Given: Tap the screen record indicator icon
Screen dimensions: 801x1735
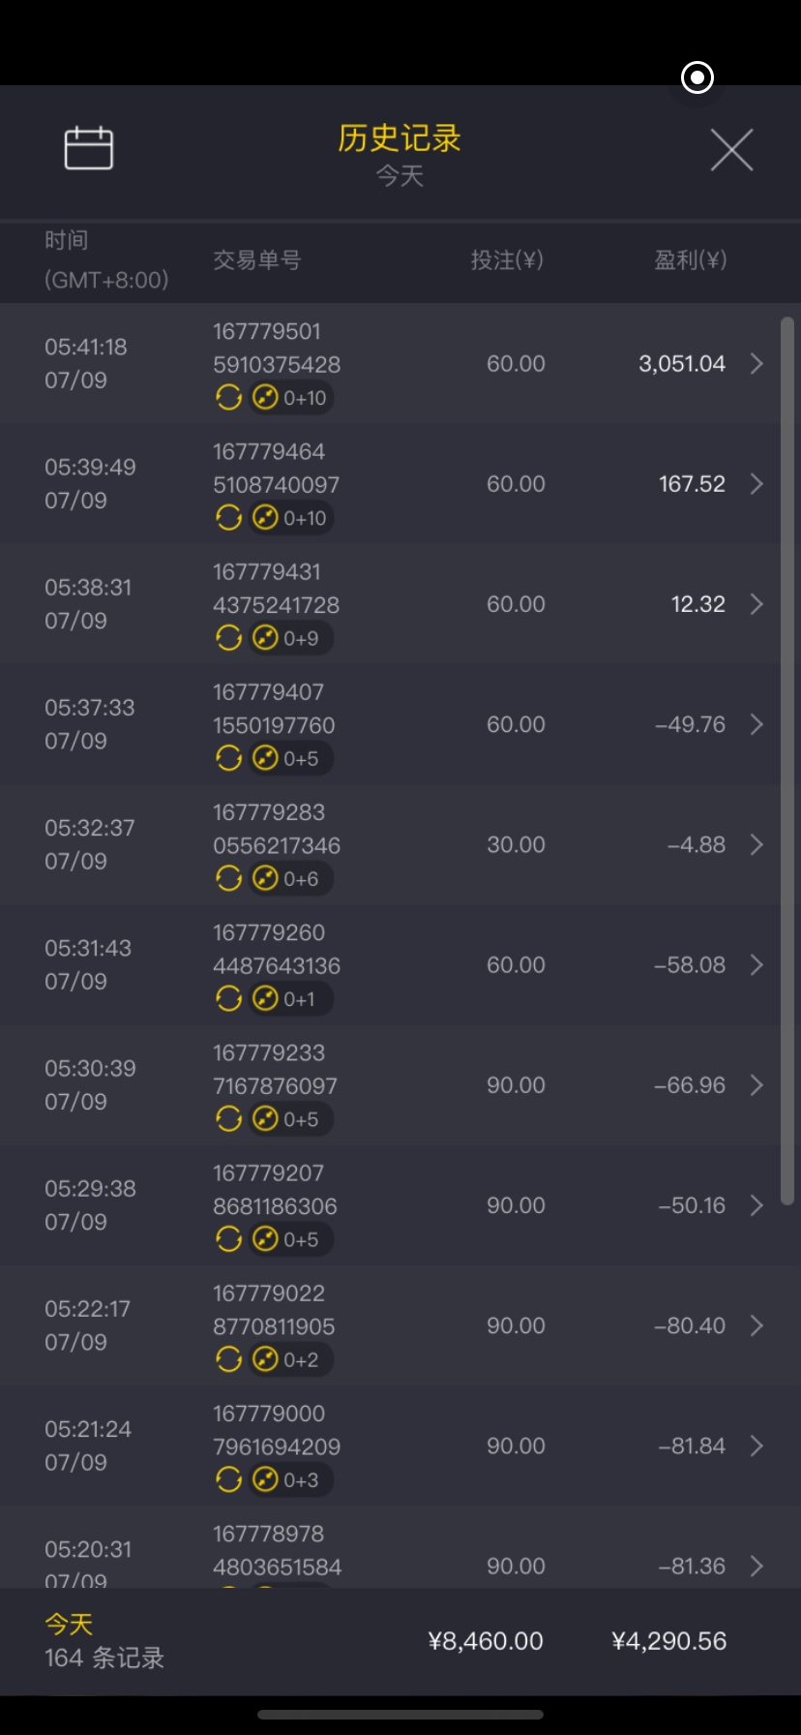Looking at the screenshot, I should click(x=697, y=77).
